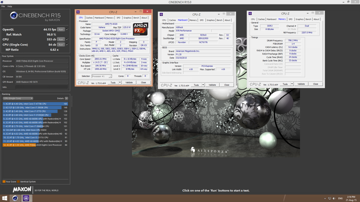Click the NB Frequency value 2207.0 MHz
This screenshot has height=202, width=360.
tap(307, 33)
